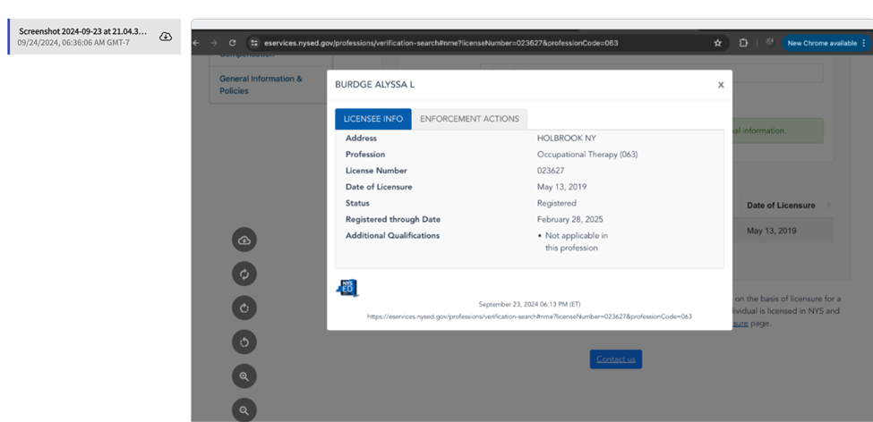873x422 pixels.
Task: Go forward in browser history
Action: (x=213, y=43)
